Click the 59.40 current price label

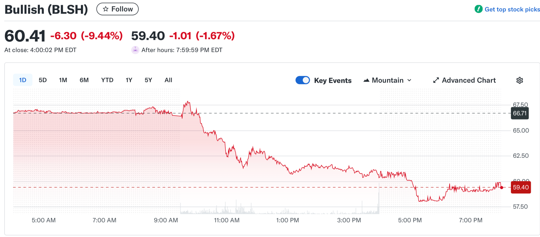click(521, 188)
